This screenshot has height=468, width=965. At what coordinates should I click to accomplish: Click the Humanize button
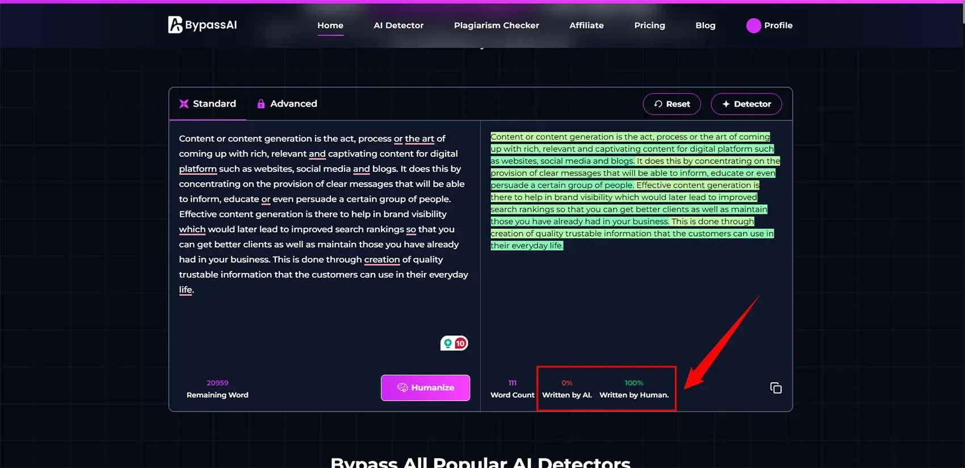tap(425, 387)
